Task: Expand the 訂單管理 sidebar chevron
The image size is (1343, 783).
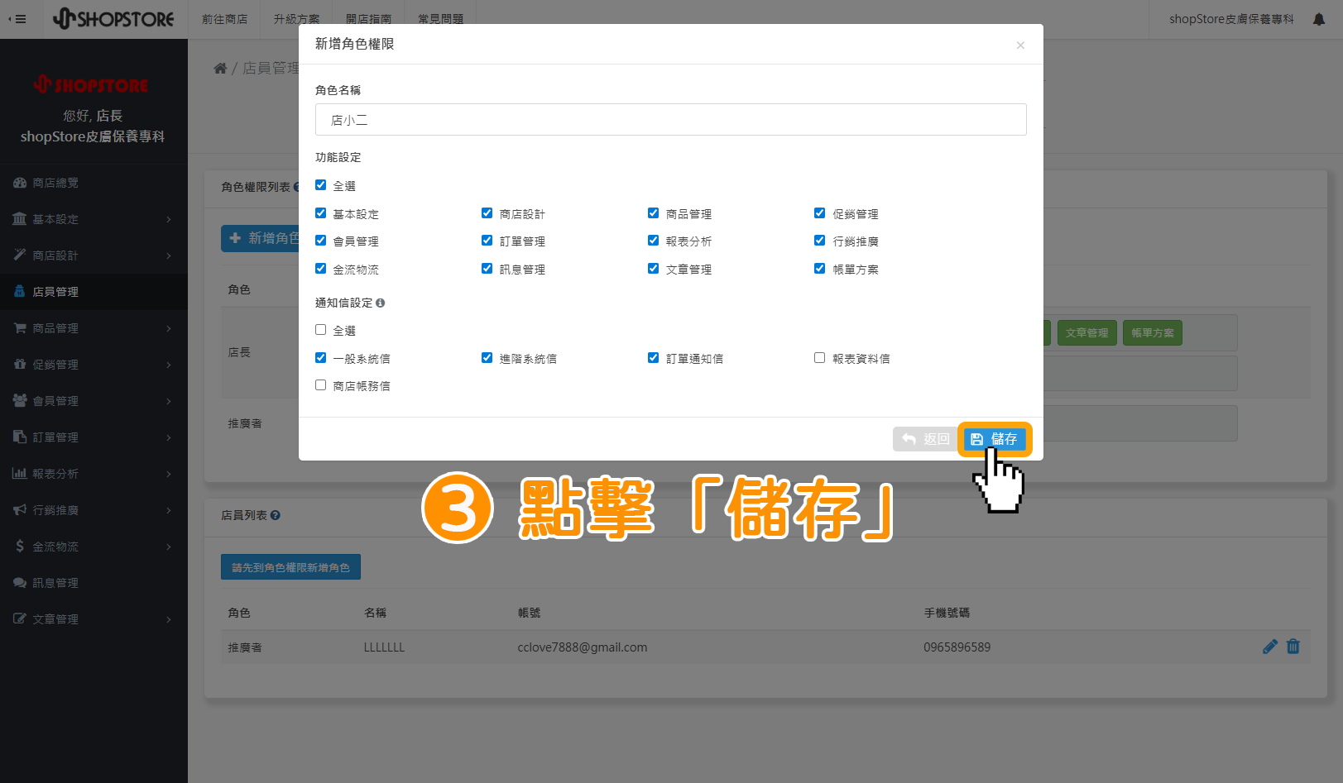Action: coord(169,437)
